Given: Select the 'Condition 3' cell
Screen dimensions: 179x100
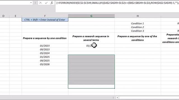Looking at the screenshot, I should [138, 31].
